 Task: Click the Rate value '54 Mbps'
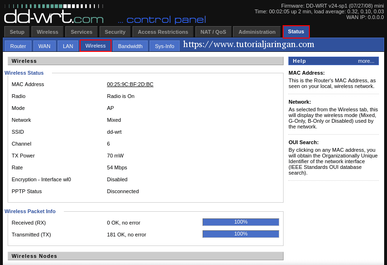tap(117, 167)
